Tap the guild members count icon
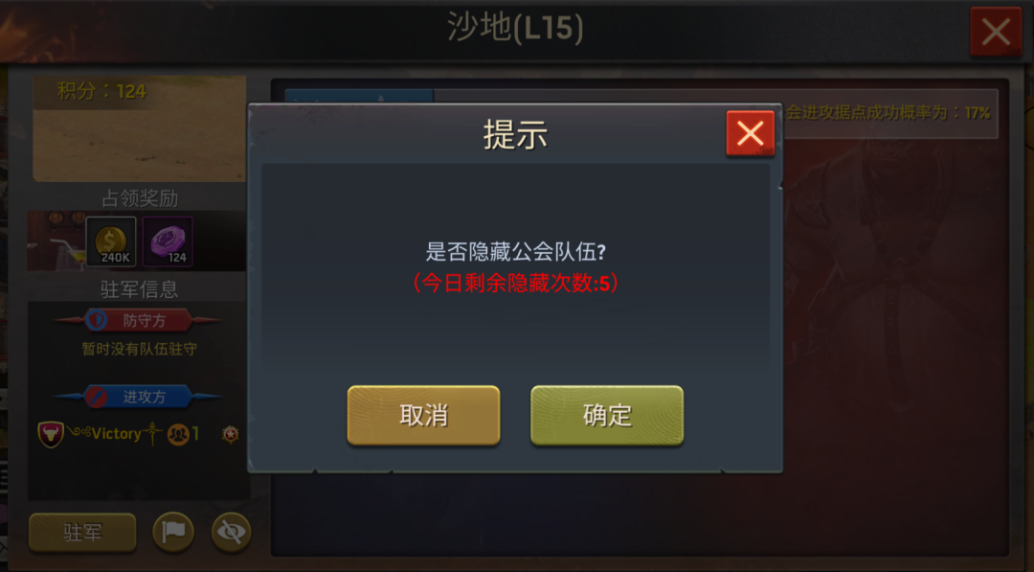 (178, 434)
